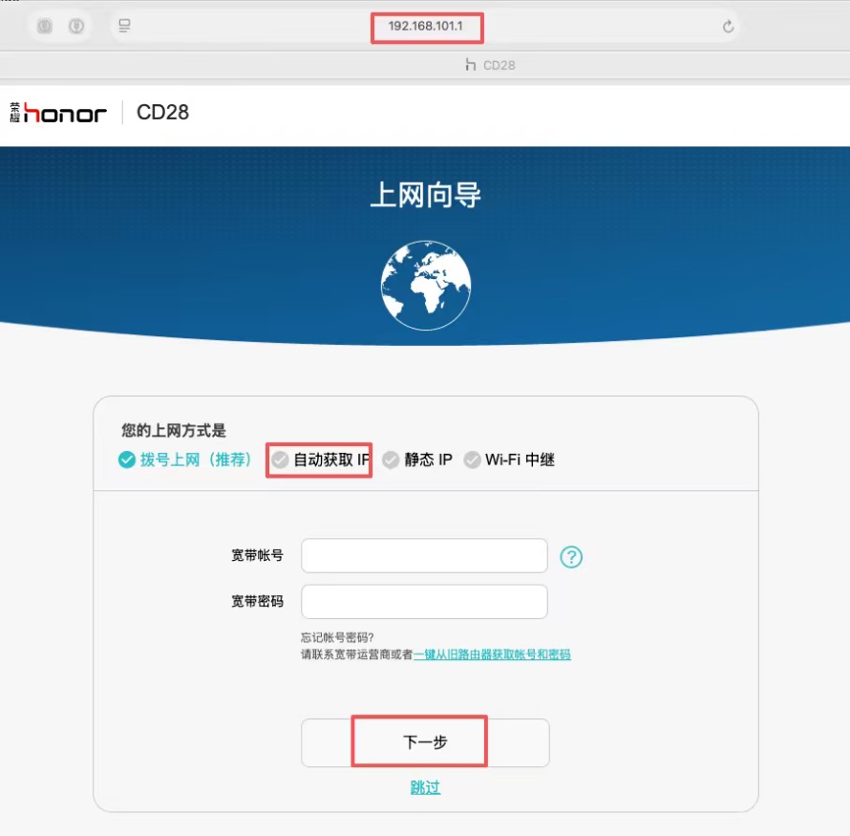This screenshot has height=836, width=850.
Task: Click the 宽带帐号 input field
Action: (424, 556)
